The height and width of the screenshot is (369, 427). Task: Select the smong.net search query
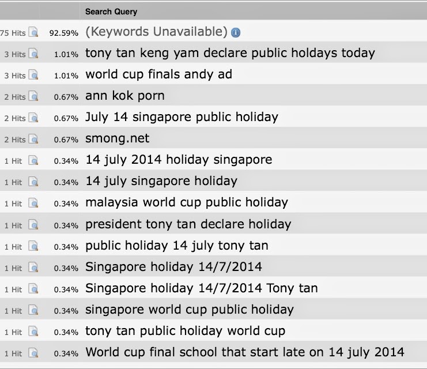tap(117, 138)
